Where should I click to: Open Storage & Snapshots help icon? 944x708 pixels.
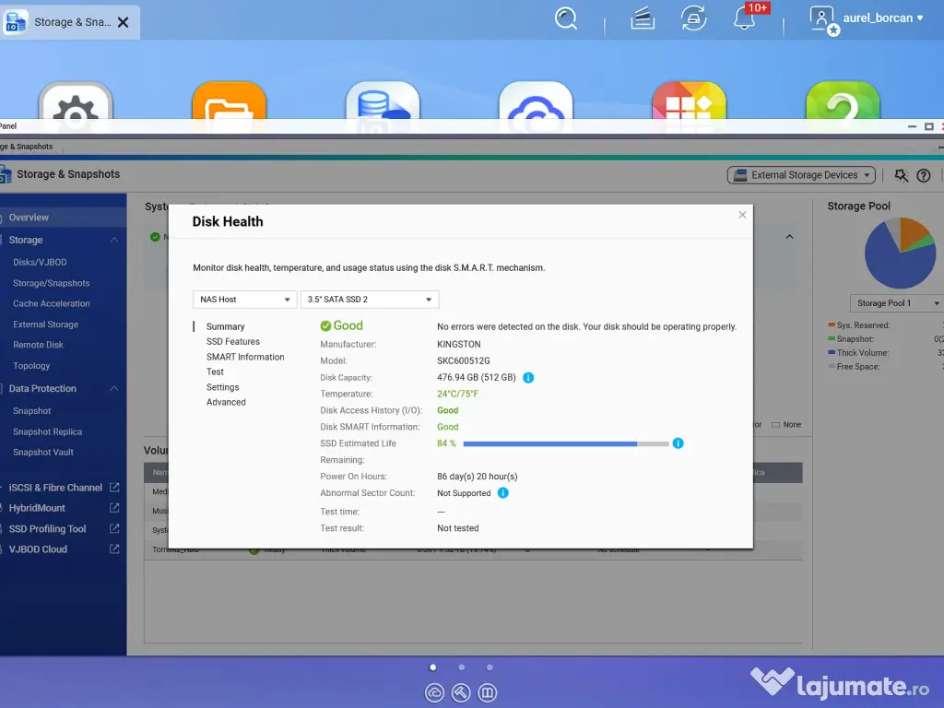click(x=924, y=175)
